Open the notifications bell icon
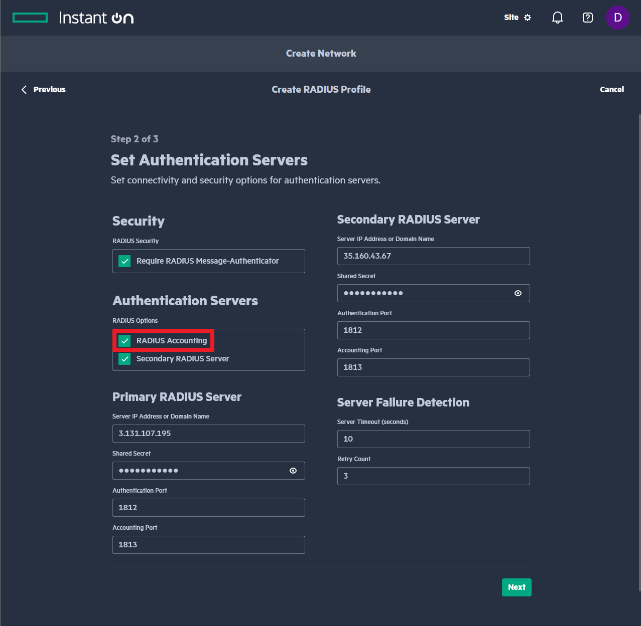 (557, 18)
